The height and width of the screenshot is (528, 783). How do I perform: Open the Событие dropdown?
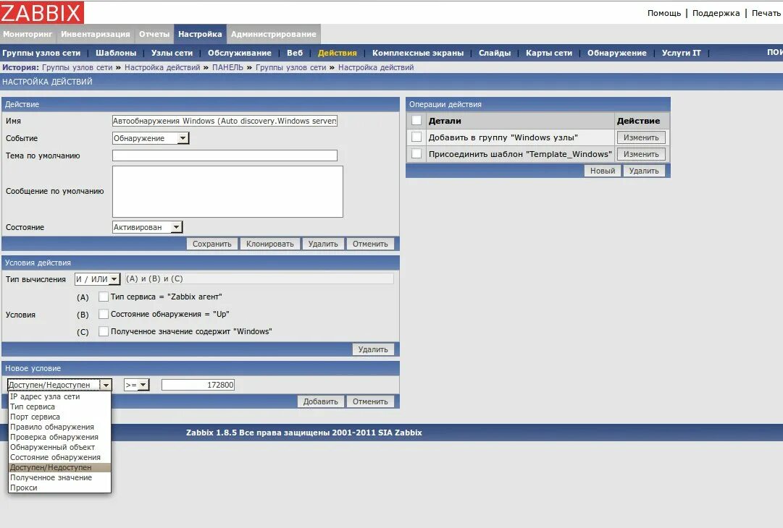151,138
